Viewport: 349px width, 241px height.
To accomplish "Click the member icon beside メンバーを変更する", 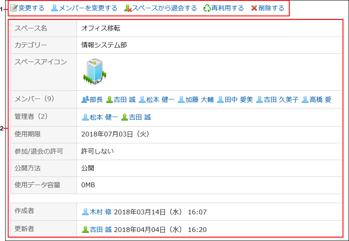I will pyautogui.click(x=55, y=8).
